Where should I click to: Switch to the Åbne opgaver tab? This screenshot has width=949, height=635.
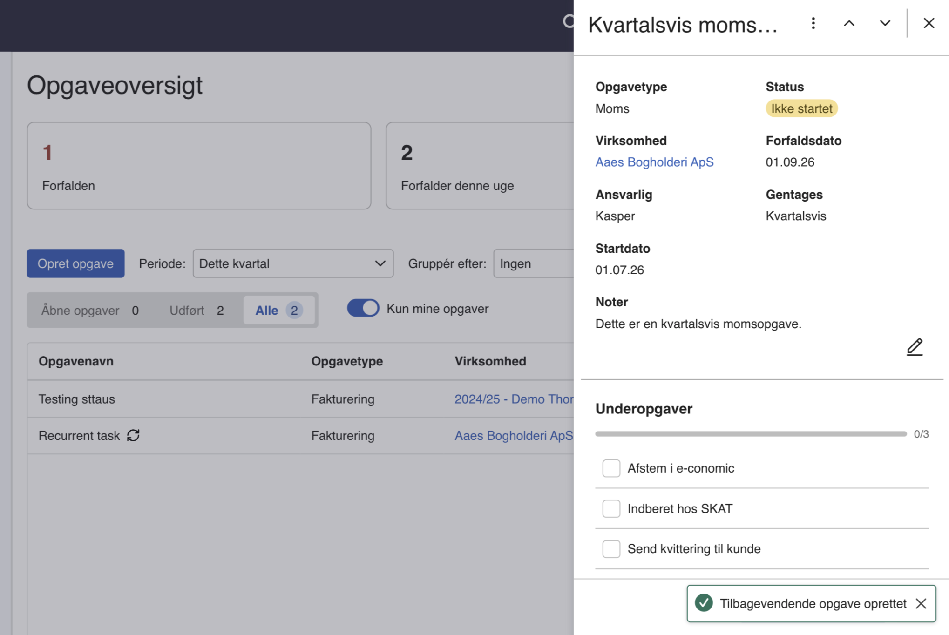tap(90, 310)
